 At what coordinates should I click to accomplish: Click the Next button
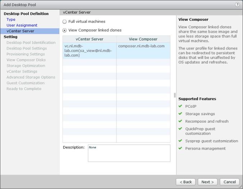point(207,182)
